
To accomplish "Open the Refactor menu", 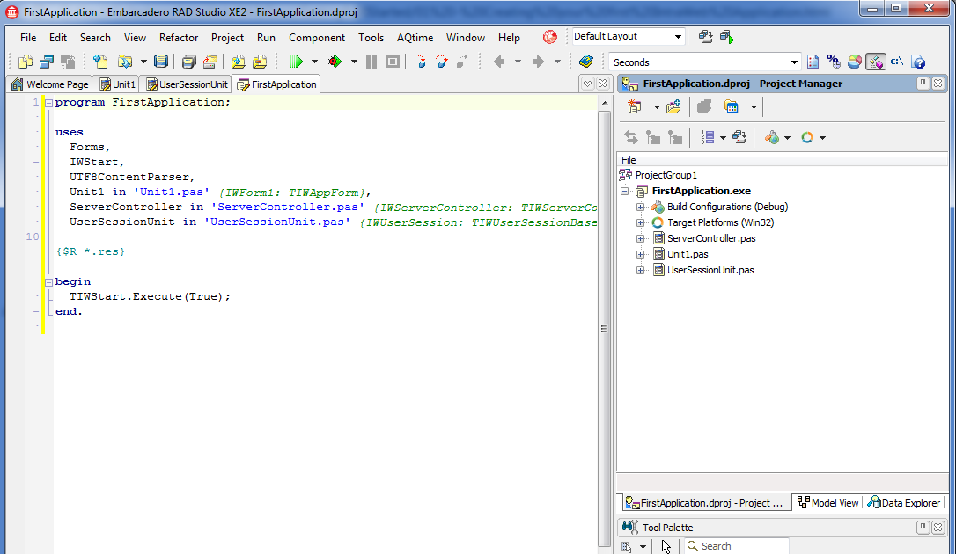I will click(179, 38).
